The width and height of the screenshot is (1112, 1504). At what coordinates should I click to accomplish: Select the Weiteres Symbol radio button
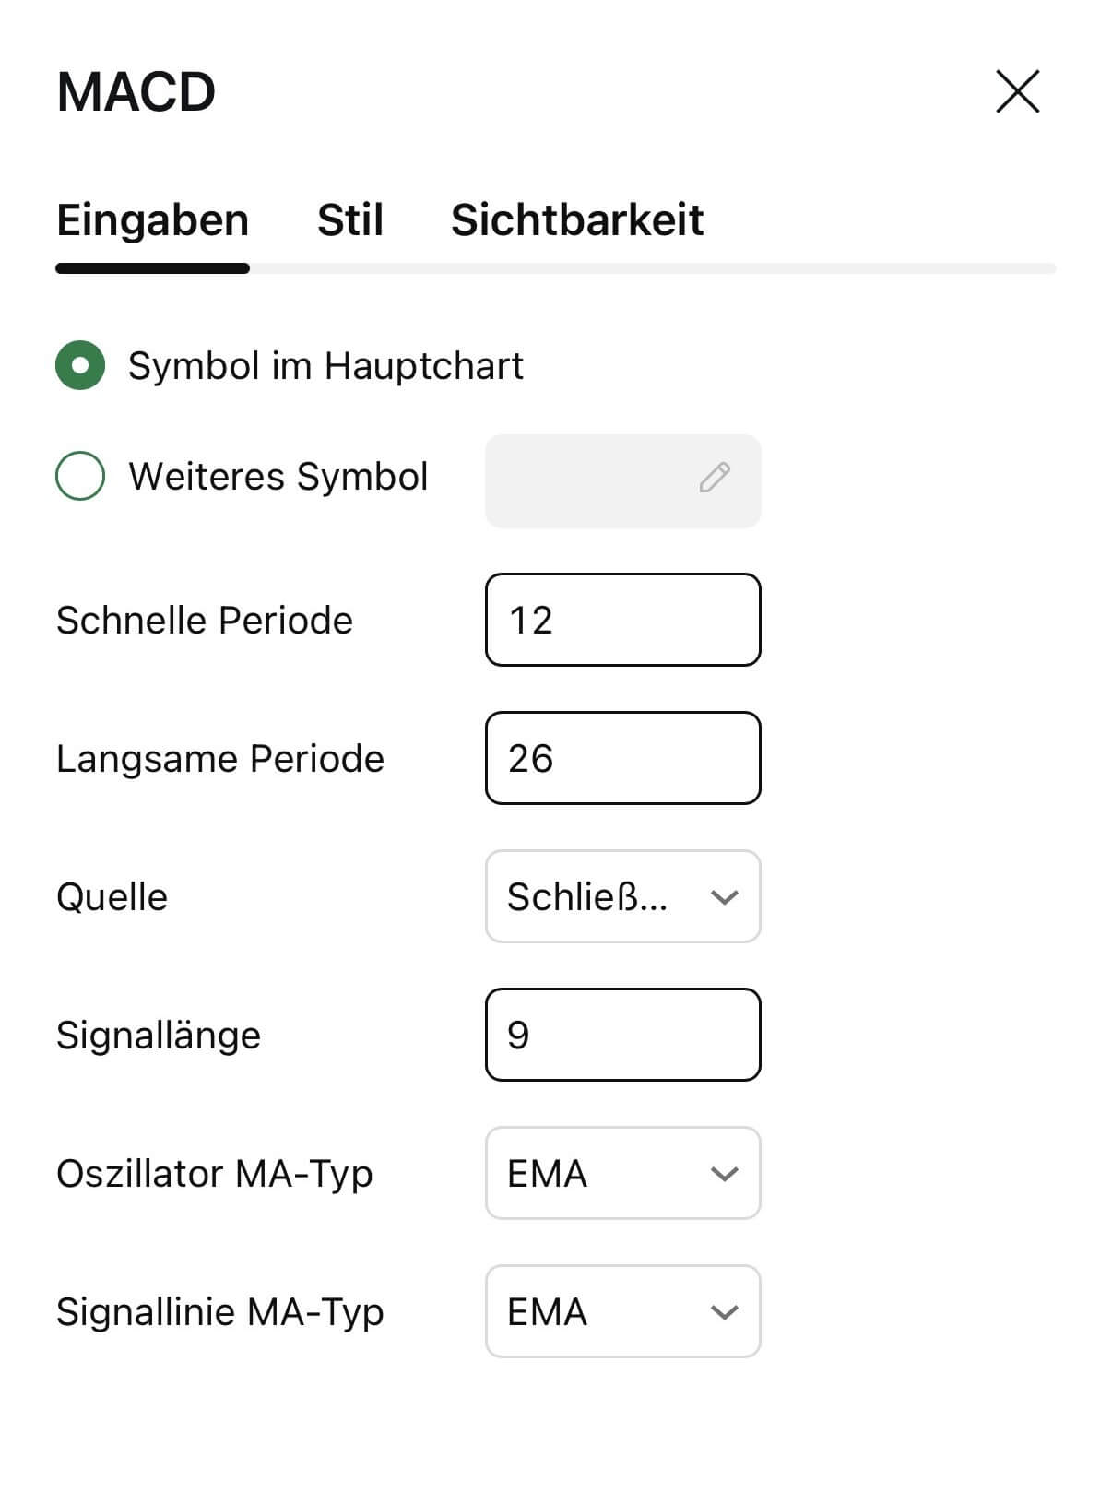pos(81,476)
